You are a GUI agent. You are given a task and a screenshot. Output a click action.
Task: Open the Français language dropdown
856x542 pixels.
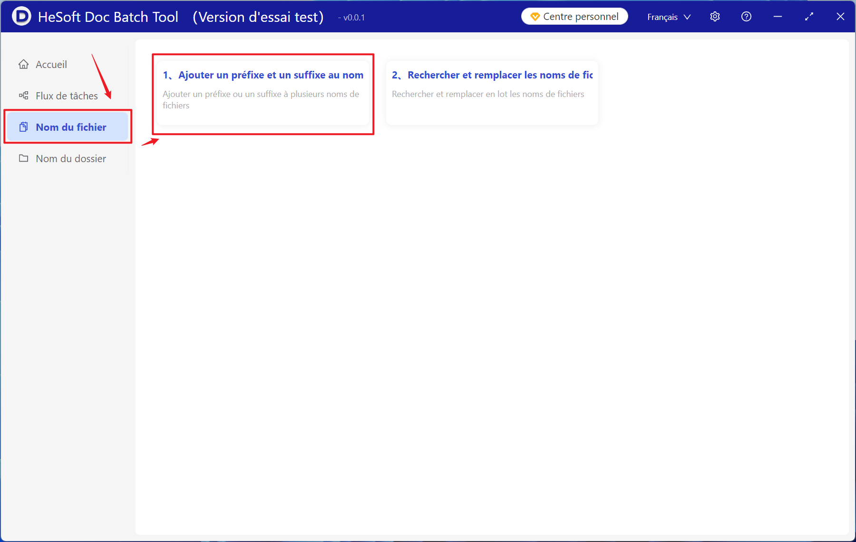click(662, 17)
